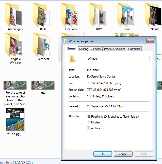Screen dimensions: 162x164
Task: Click the Size on disk value 767 MB
Action: tap(104, 90)
